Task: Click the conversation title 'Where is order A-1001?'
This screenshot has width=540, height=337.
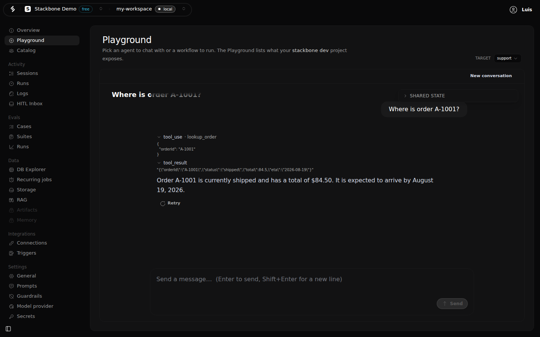Action: click(156, 95)
